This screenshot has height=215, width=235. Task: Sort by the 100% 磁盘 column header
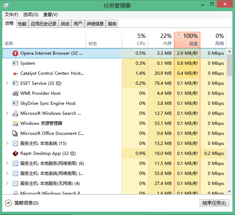(x=187, y=40)
